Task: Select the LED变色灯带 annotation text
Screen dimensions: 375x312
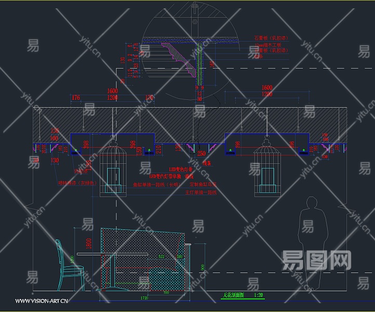Action: coord(181,170)
